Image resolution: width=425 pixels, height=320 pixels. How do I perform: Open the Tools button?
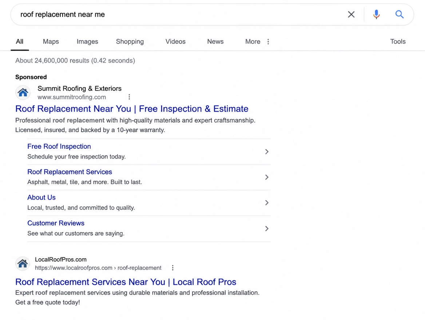point(398,41)
